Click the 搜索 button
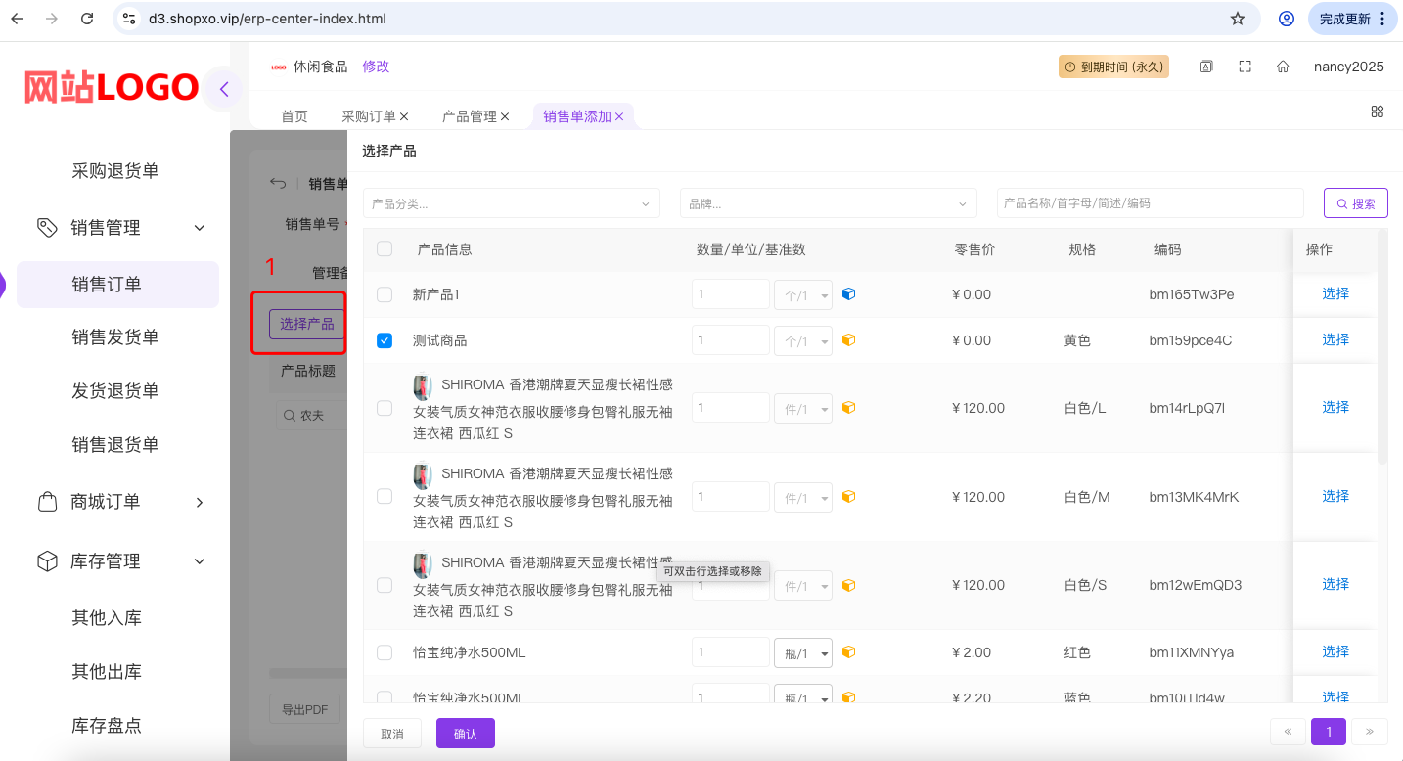 pyautogui.click(x=1356, y=203)
